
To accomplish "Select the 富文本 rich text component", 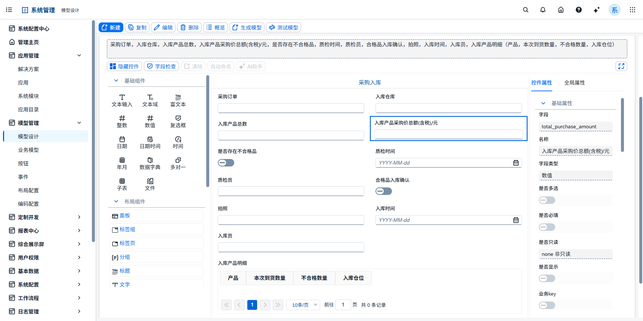I will click(178, 101).
